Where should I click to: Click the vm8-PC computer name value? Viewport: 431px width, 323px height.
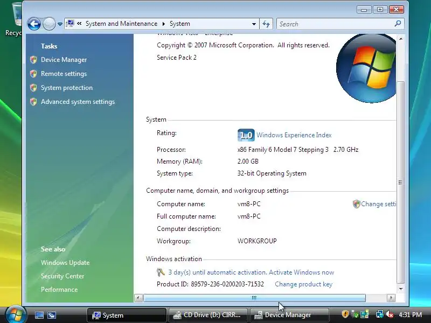point(249,204)
